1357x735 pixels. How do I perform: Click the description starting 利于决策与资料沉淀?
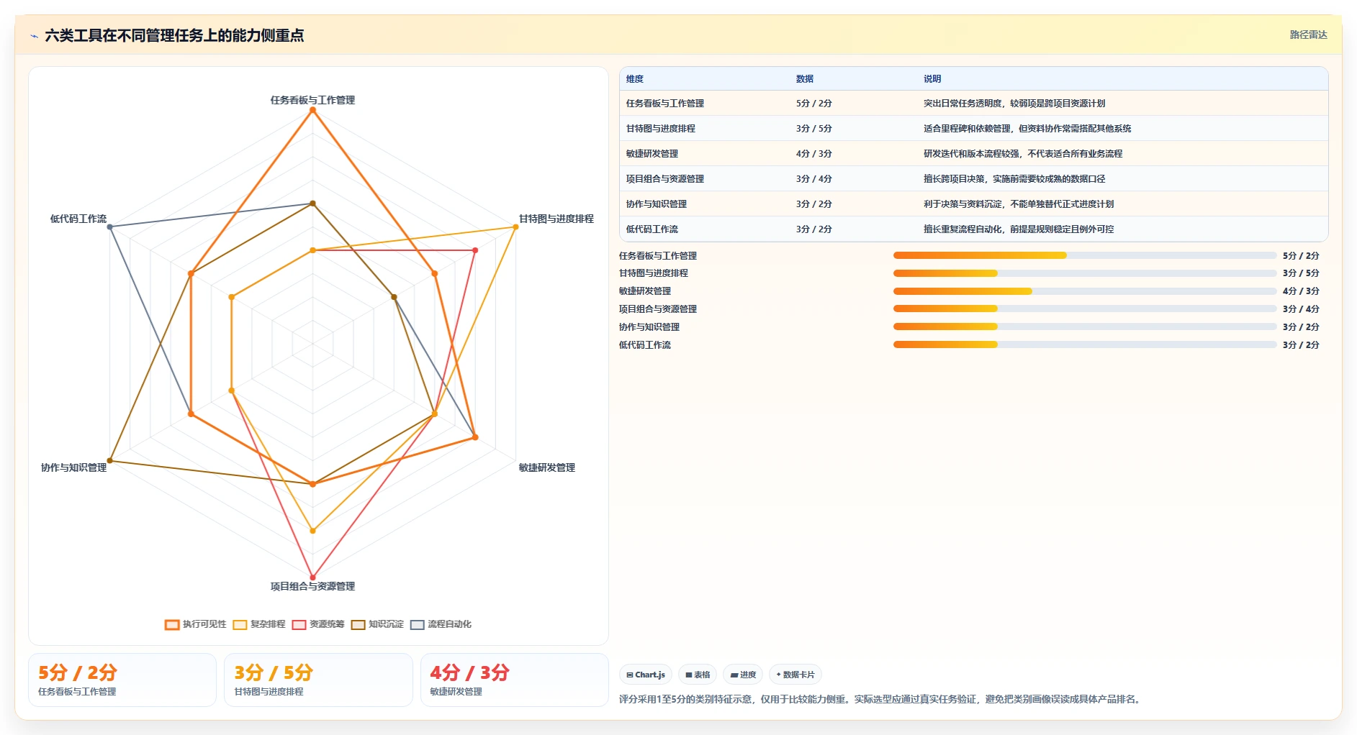pos(1019,204)
